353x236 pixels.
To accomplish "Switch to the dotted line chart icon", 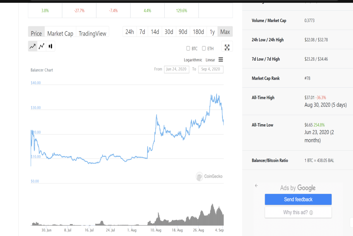I will pyautogui.click(x=41, y=46).
